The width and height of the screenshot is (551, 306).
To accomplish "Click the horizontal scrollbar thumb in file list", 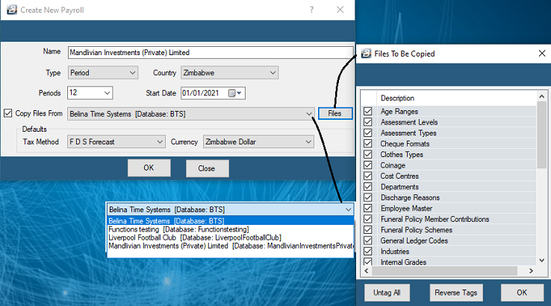I will (444, 271).
